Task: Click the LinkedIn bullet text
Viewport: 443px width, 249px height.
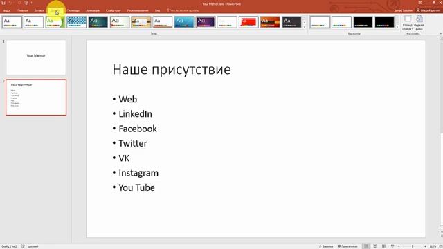Action: [136, 114]
